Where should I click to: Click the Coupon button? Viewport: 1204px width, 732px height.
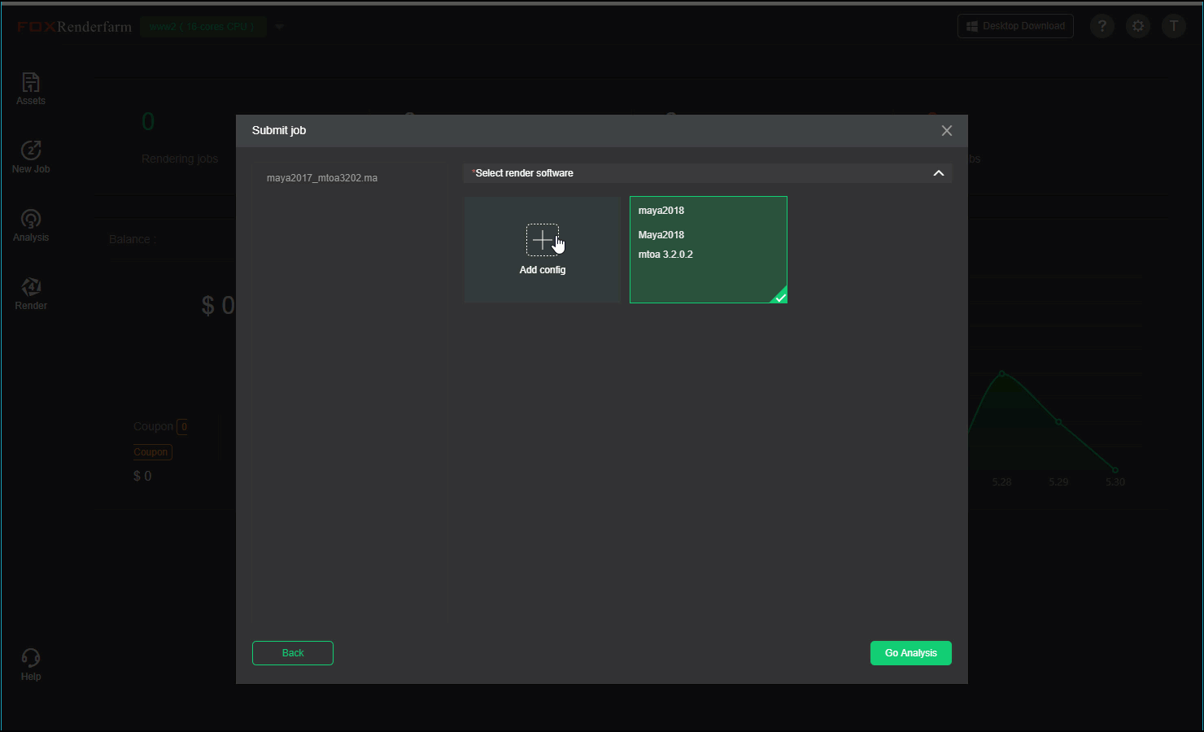151,452
